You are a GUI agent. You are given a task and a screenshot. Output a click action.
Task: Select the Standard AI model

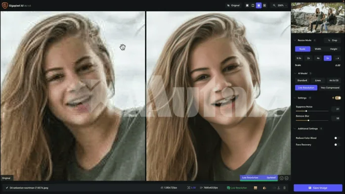tap(302, 80)
